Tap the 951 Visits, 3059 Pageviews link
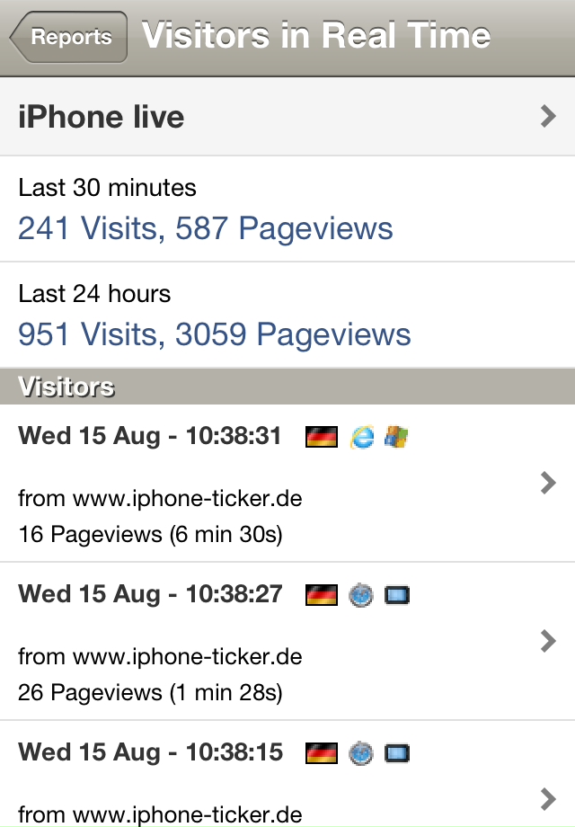 [x=215, y=334]
